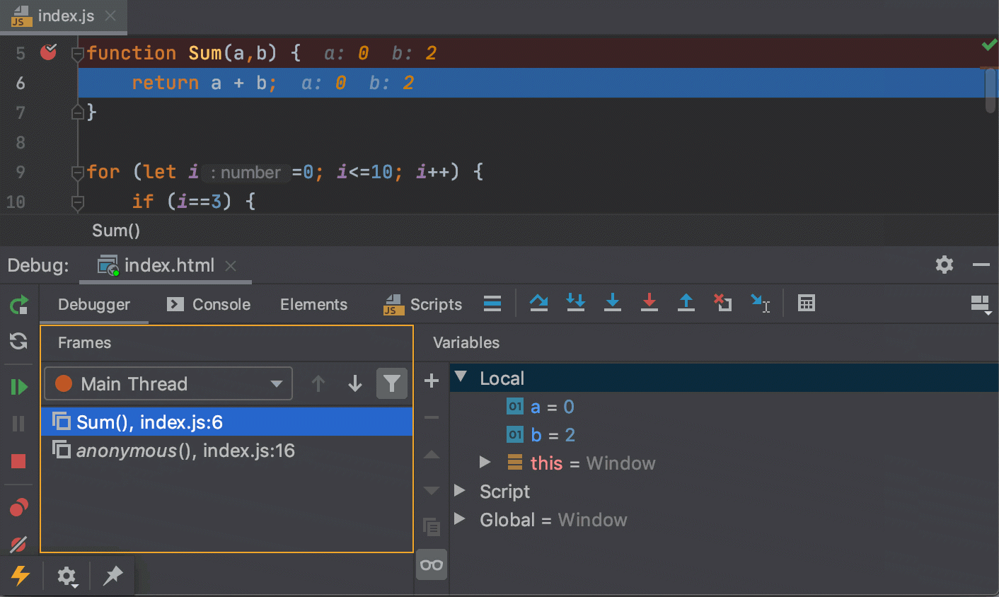
Task: Switch to the Debugger tab
Action: pyautogui.click(x=94, y=305)
